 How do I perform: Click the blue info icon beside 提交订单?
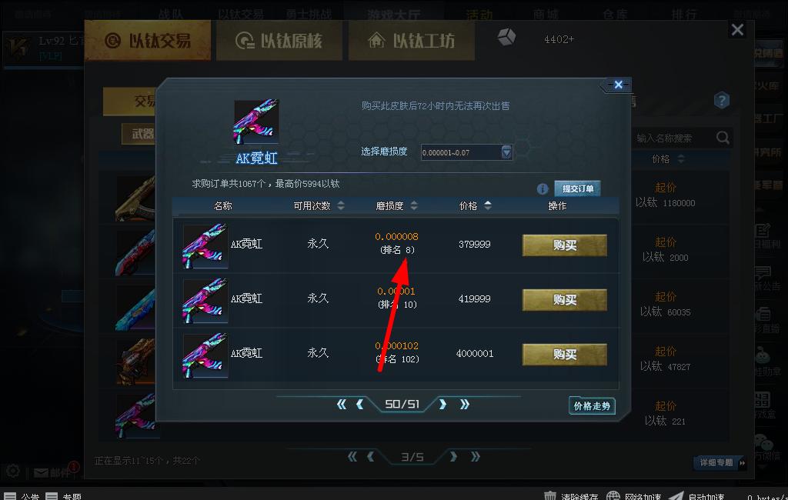pos(543,189)
